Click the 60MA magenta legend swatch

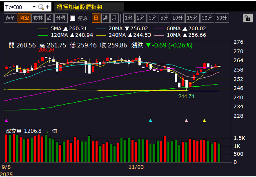[x=159, y=29]
